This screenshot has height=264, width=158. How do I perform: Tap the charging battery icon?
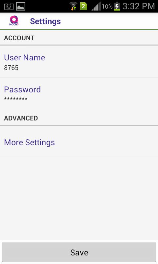click(117, 6)
